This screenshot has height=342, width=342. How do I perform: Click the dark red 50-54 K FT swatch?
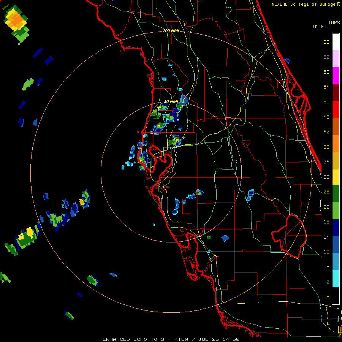[x=336, y=93]
